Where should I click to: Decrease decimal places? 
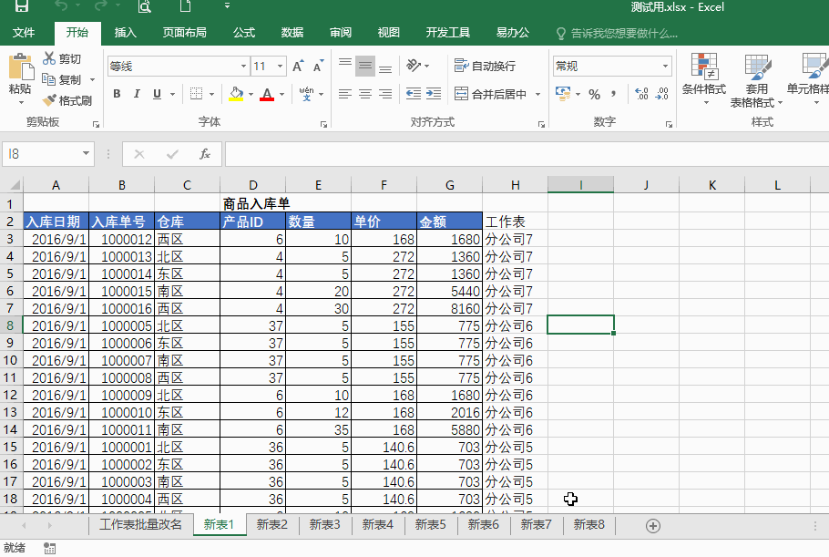661,94
